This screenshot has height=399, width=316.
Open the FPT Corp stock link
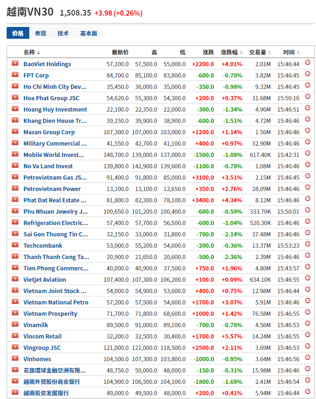(x=36, y=76)
